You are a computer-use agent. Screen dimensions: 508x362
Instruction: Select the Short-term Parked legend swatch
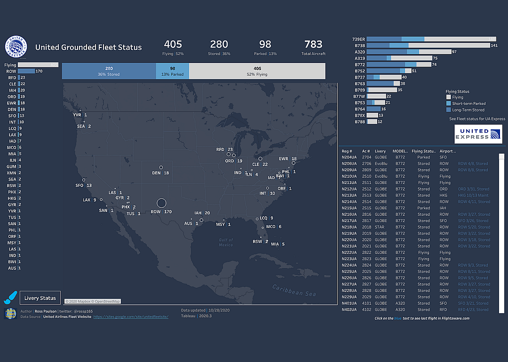(448, 103)
